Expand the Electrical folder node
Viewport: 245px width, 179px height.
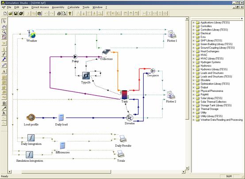pyautogui.click(x=193, y=33)
